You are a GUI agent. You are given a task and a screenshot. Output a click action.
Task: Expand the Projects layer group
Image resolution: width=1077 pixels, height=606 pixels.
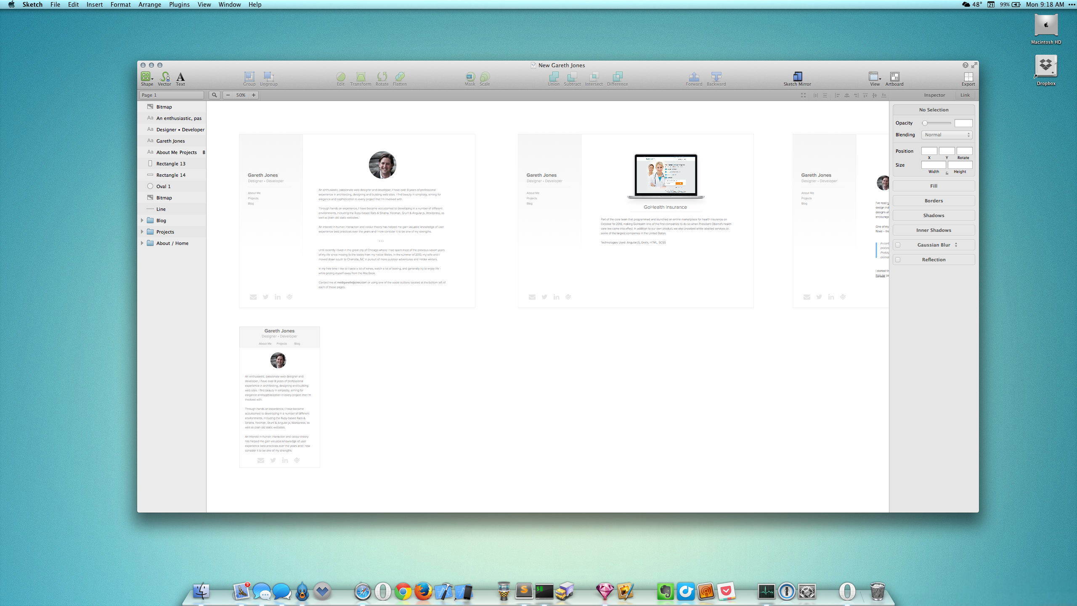142,232
